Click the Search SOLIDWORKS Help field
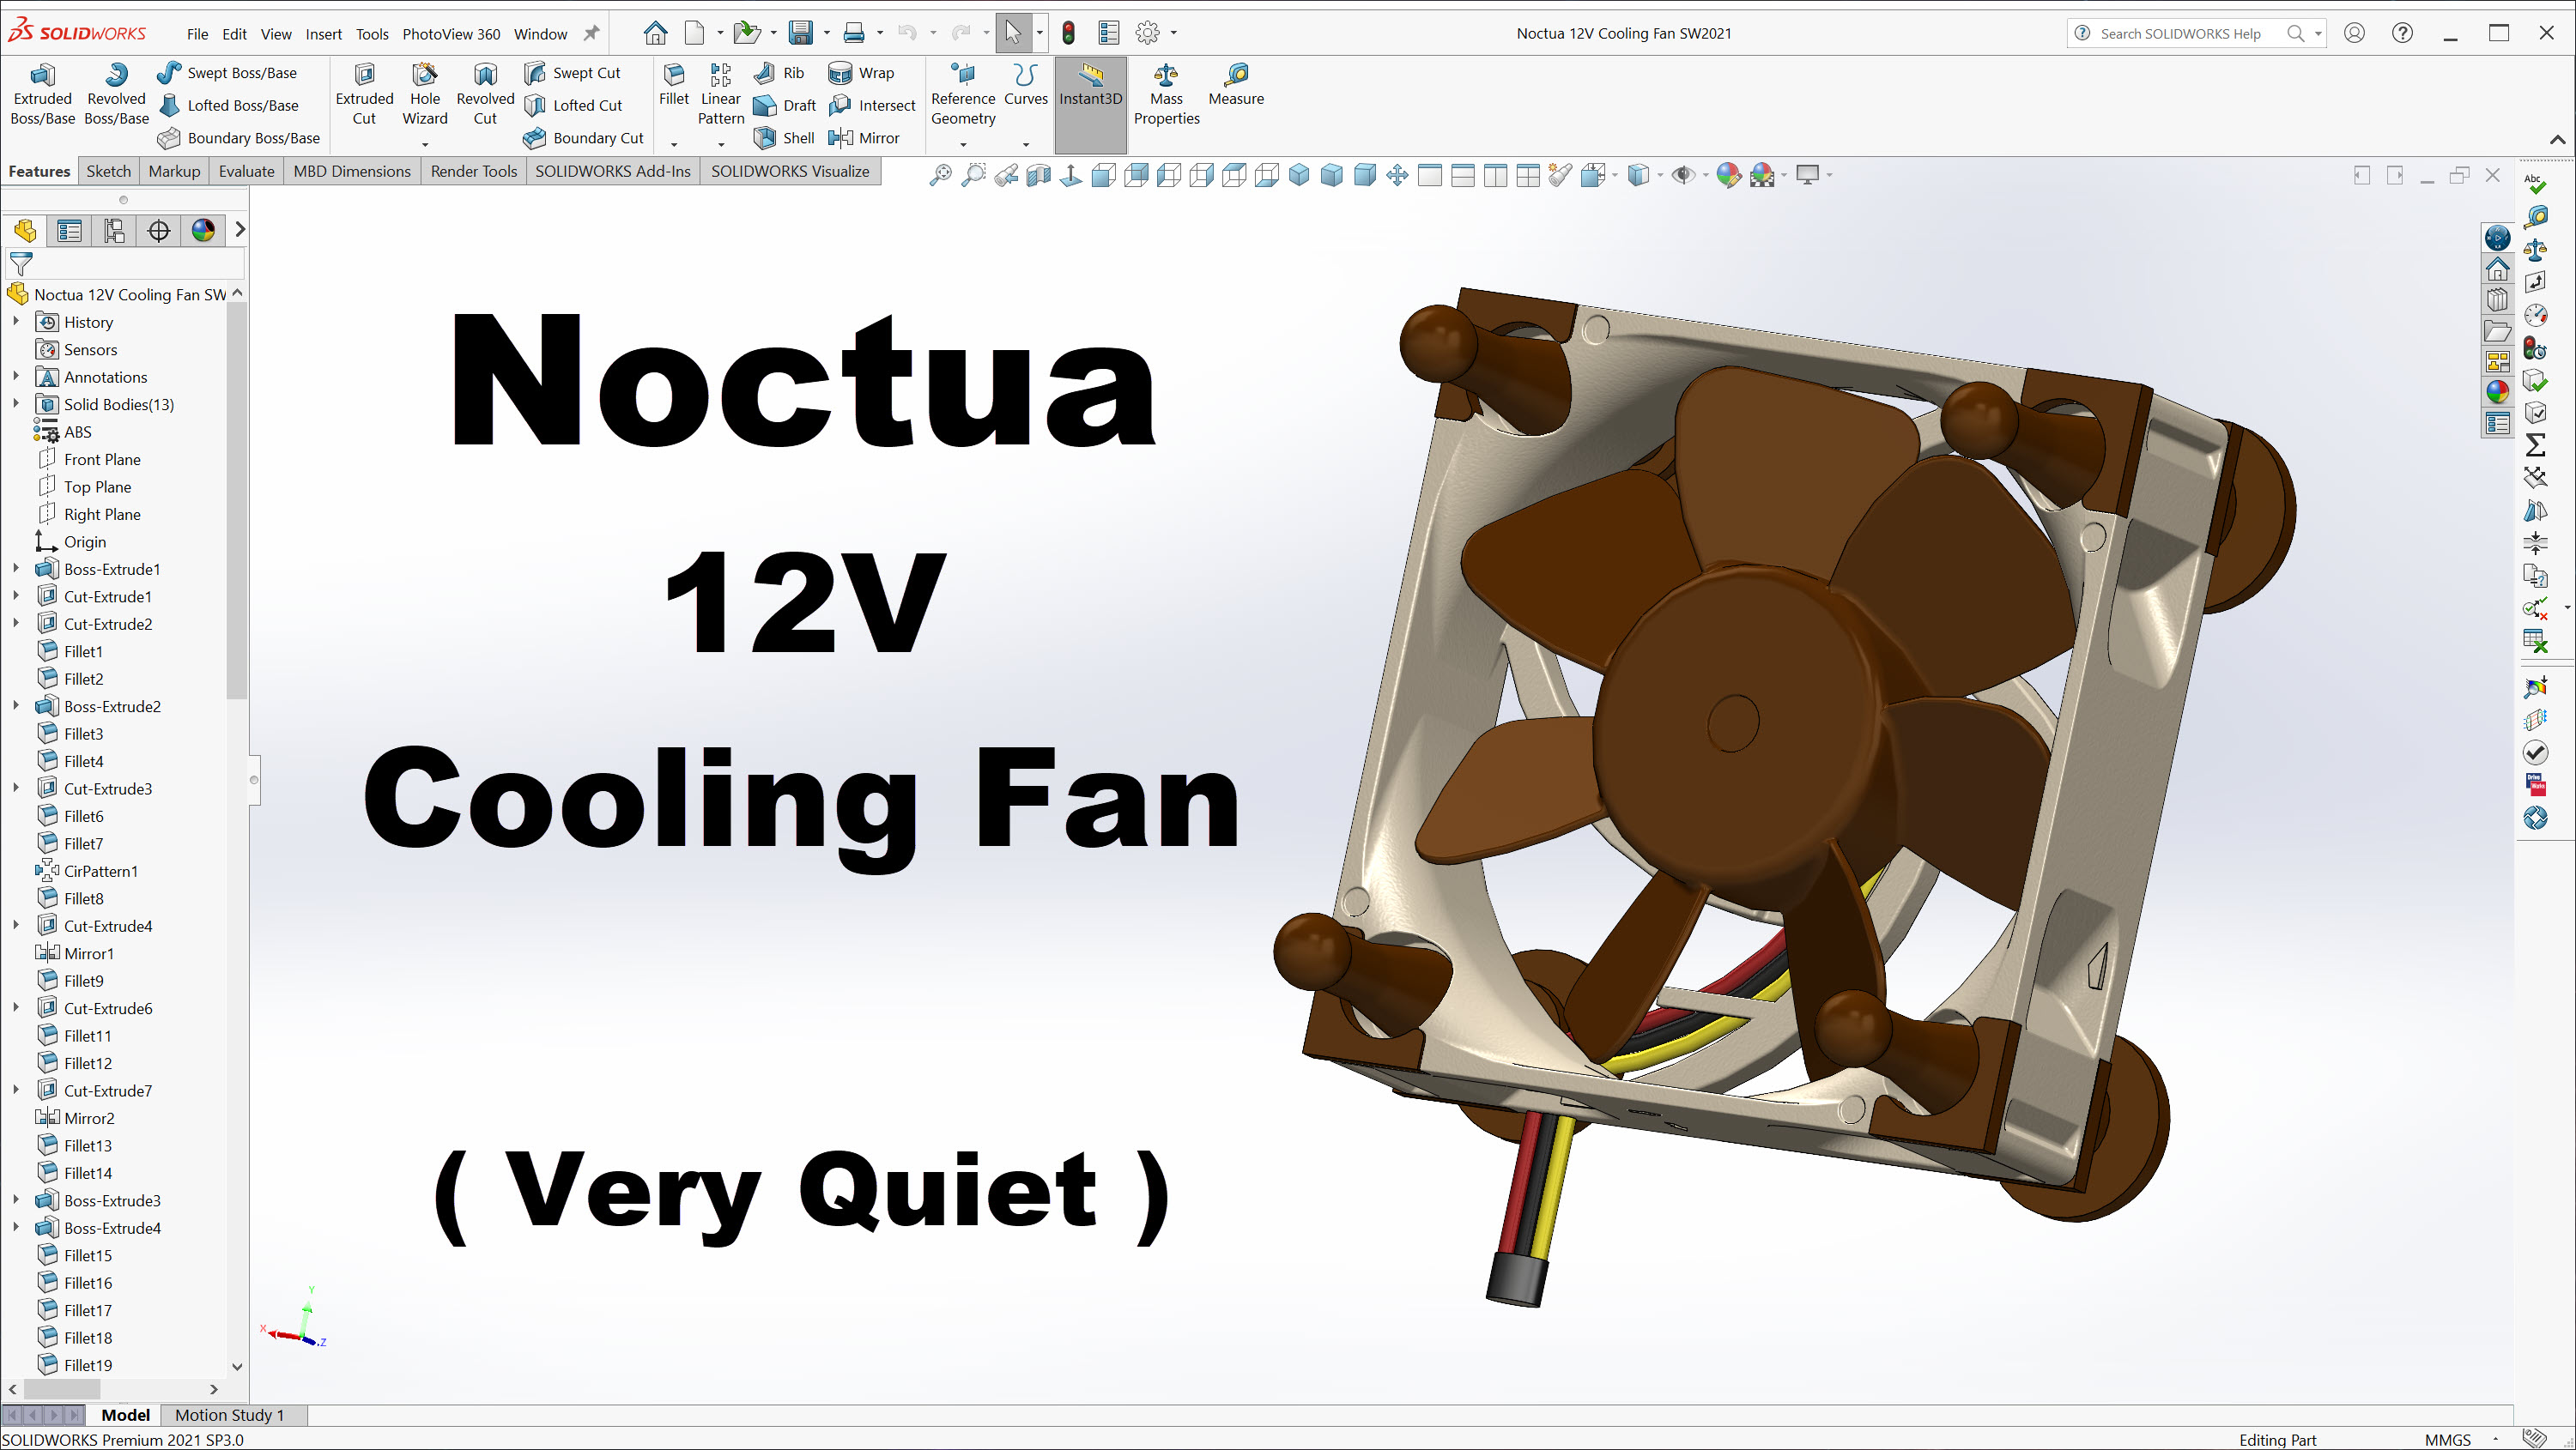Screen dimensions: 2576x1450 coord(2180,33)
